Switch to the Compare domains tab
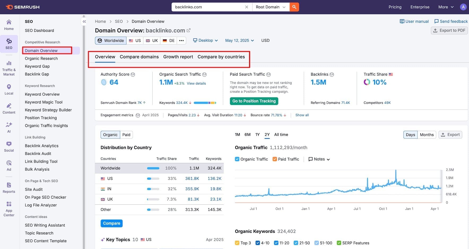The width and height of the screenshot is (469, 249). click(139, 57)
